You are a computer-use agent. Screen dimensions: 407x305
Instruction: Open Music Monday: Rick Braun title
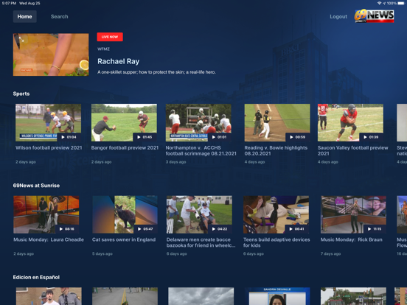click(x=352, y=239)
